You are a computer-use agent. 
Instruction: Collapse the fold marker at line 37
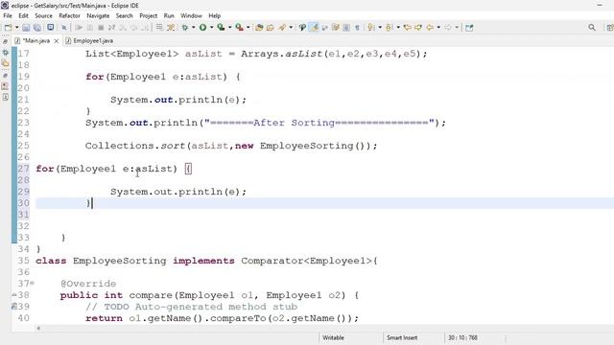click(x=32, y=284)
